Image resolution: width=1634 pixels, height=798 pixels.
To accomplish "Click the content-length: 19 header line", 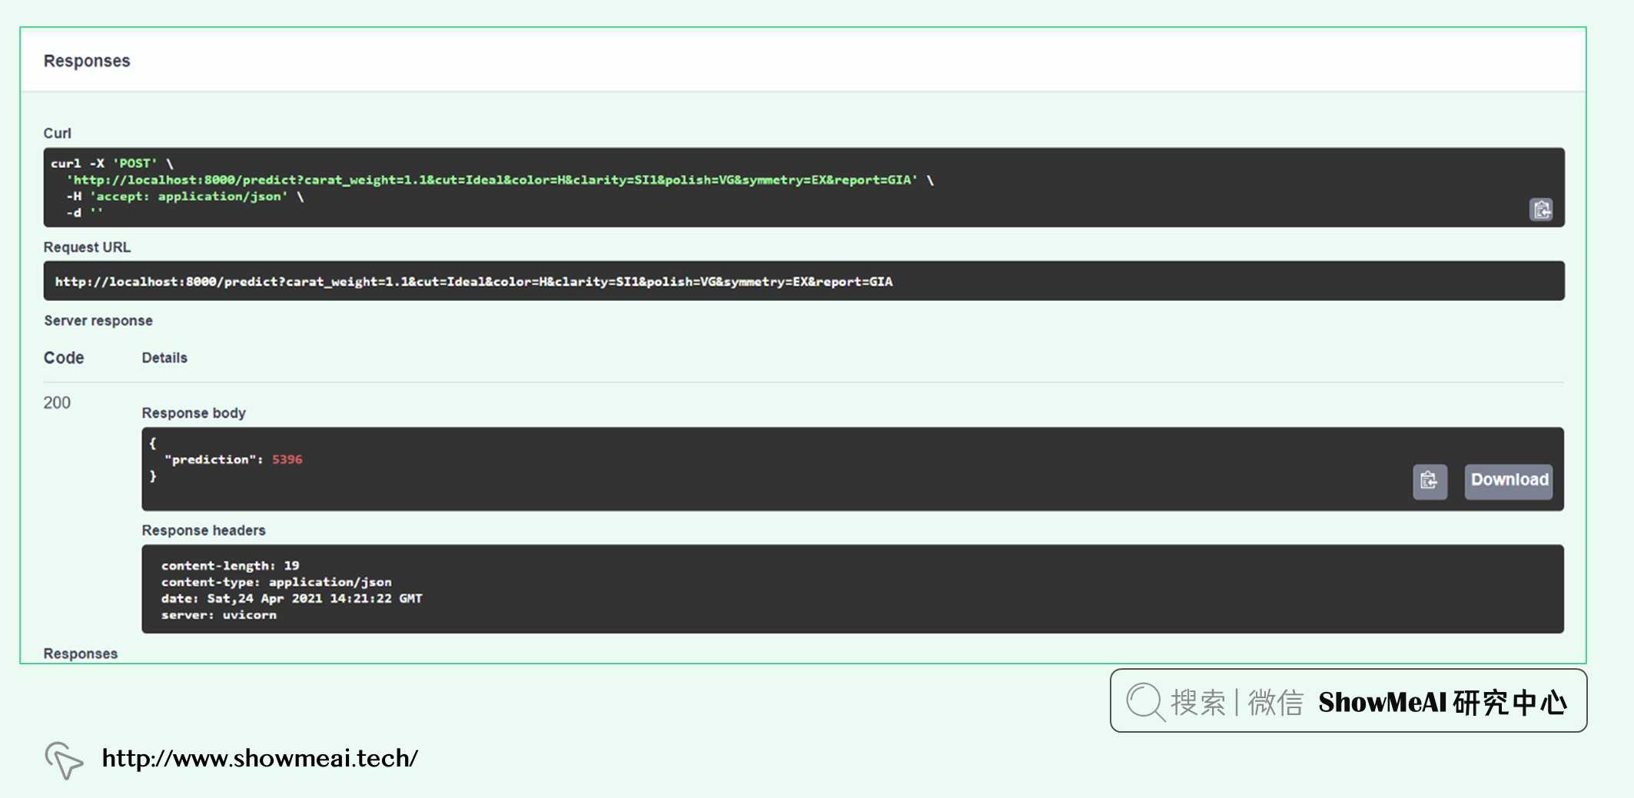I will pyautogui.click(x=230, y=565).
